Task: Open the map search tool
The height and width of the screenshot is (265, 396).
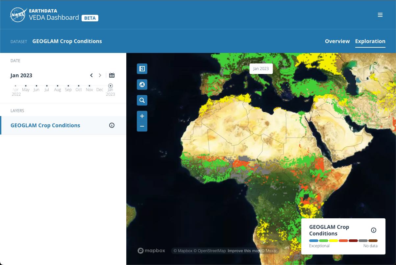Action: click(x=142, y=100)
